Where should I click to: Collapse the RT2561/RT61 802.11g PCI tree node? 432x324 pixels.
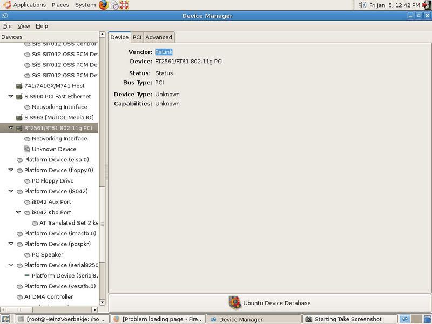[11, 128]
